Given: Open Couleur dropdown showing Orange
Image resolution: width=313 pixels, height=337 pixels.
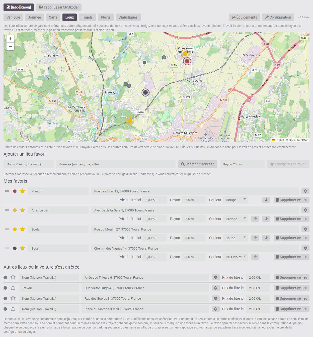Looking at the screenshot, I should pos(235,219).
